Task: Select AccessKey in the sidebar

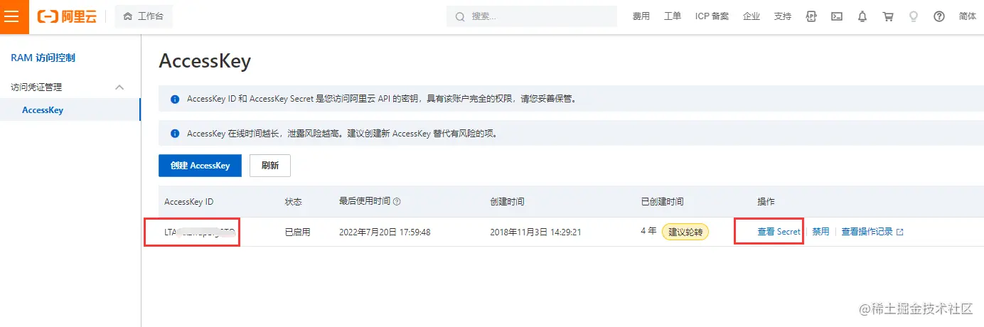Action: [70, 110]
